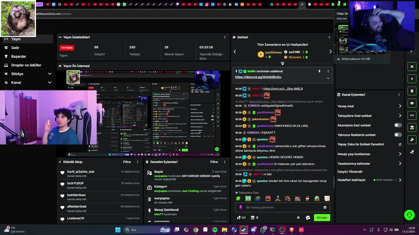Click the purple microphone icon in chat box

tap(241, 207)
